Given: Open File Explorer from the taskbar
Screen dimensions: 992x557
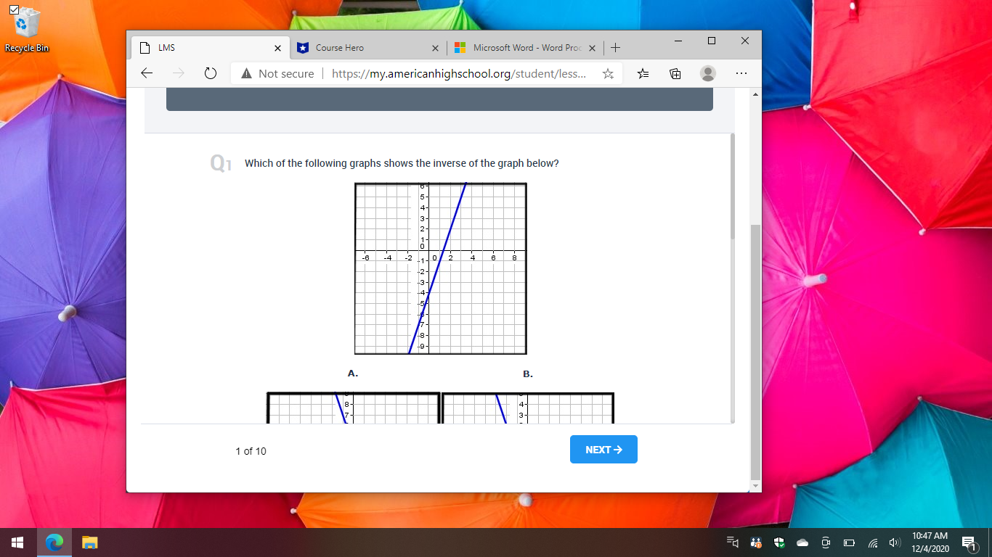Looking at the screenshot, I should [89, 542].
